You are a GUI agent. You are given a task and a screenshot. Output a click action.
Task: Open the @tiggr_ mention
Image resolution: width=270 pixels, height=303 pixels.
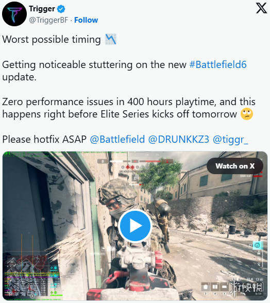(x=230, y=140)
